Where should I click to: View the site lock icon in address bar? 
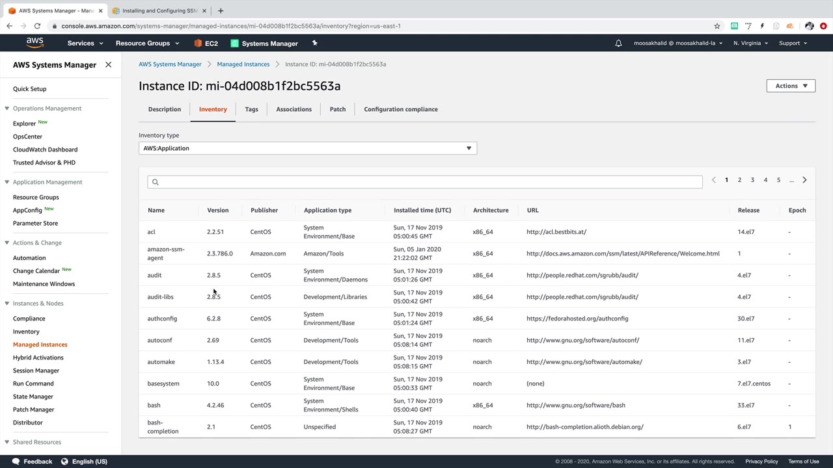(54, 26)
